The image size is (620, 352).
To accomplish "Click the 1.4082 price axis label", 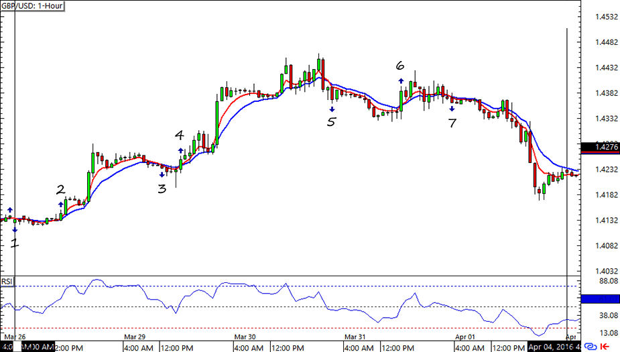I will click(606, 245).
